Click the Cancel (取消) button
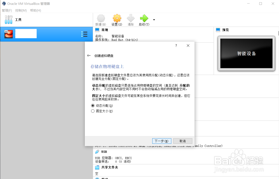Viewport: 279px width, 179px height. pyautogui.click(x=182, y=141)
